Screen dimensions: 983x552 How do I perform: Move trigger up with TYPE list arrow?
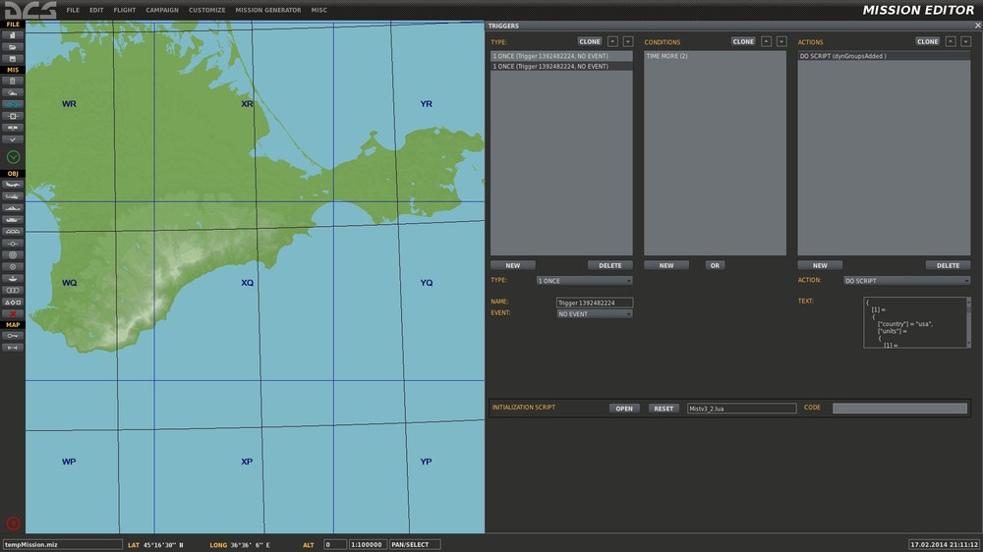(x=612, y=42)
